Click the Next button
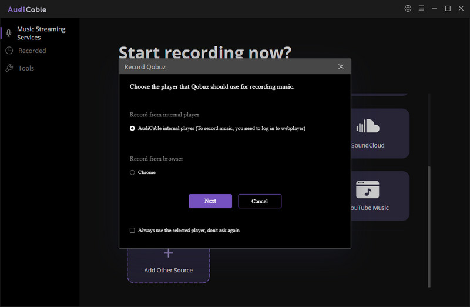This screenshot has width=470, height=307. [210, 201]
